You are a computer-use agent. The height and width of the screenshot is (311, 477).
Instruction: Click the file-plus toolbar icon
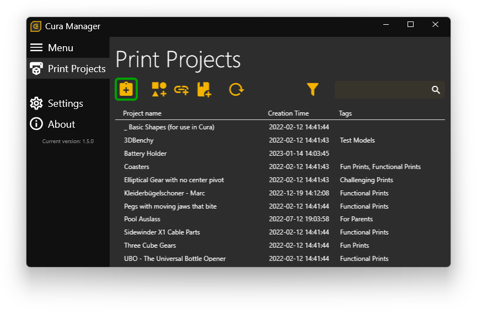(204, 89)
